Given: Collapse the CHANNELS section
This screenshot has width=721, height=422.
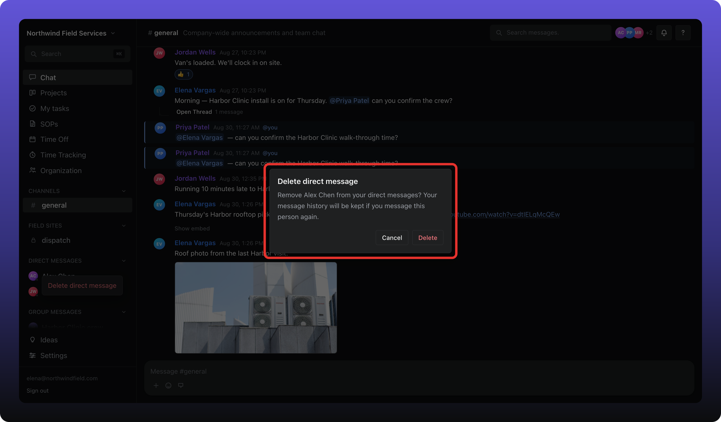Looking at the screenshot, I should click(124, 191).
